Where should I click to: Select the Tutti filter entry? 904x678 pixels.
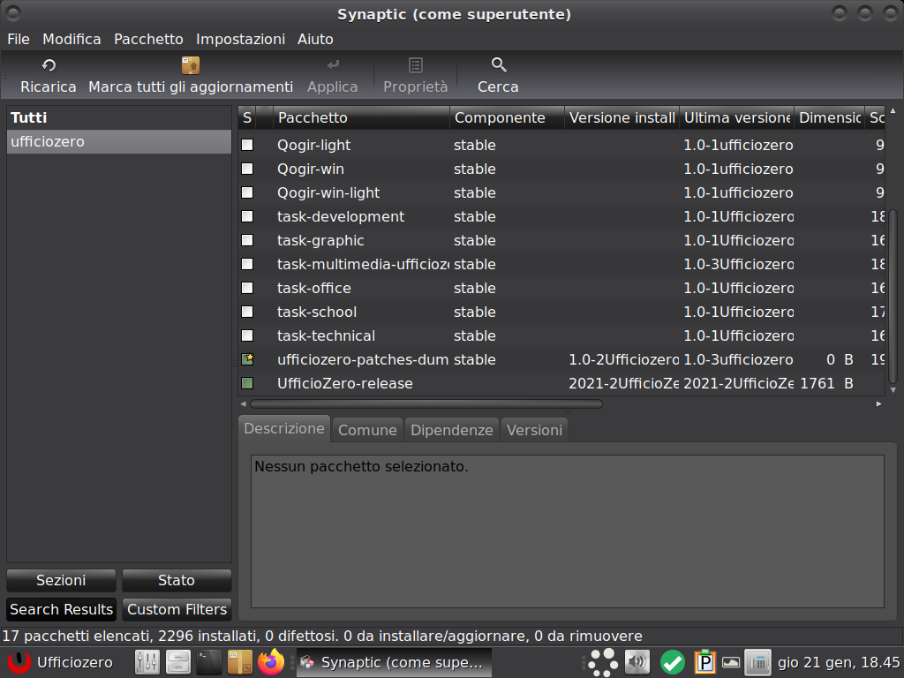pyautogui.click(x=119, y=117)
